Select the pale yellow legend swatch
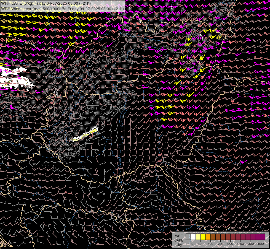 point(198,237)
